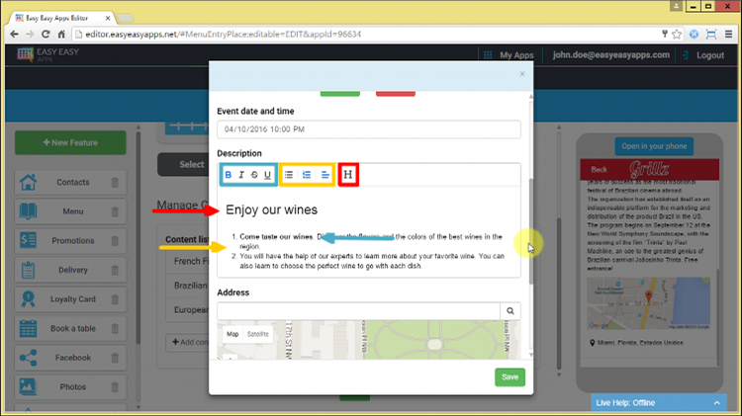Delete the Facebook feature via trash icon
This screenshot has height=416, width=742.
point(115,358)
